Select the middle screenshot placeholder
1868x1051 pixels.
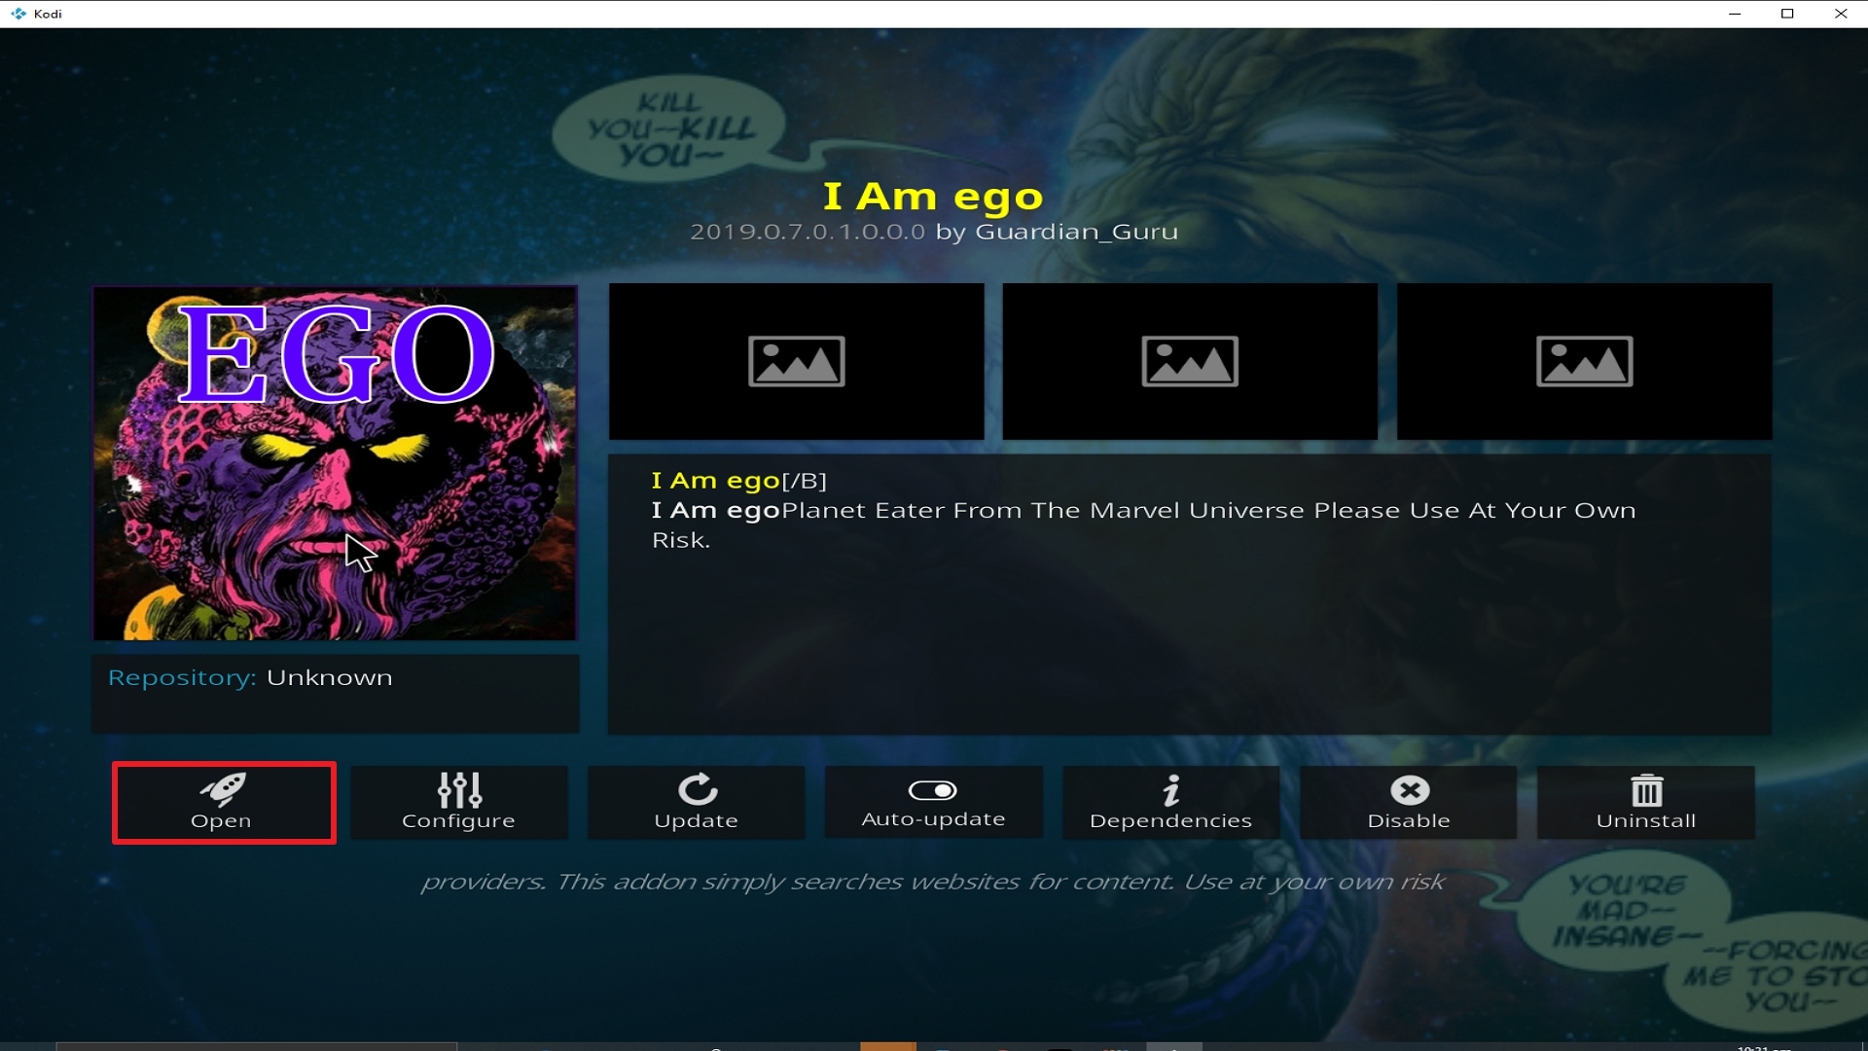[x=1190, y=362]
